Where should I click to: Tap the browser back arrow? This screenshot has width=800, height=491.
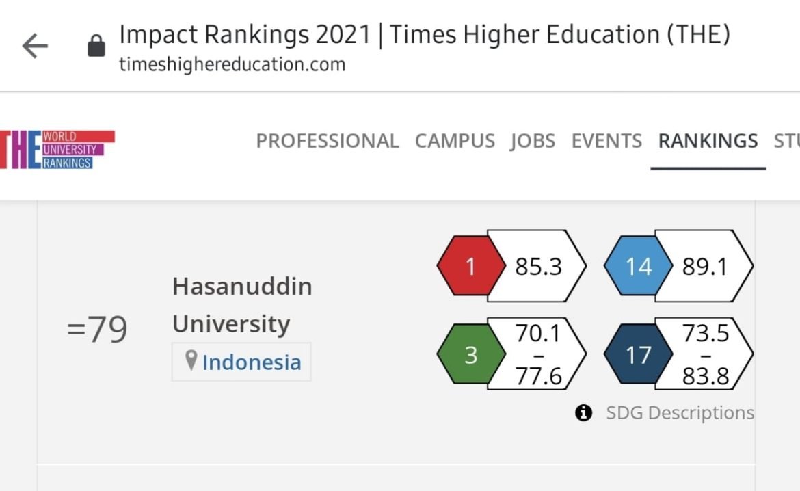click(35, 47)
